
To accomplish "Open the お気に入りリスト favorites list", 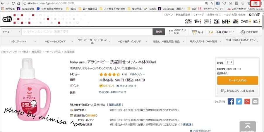I will pos(177,32).
